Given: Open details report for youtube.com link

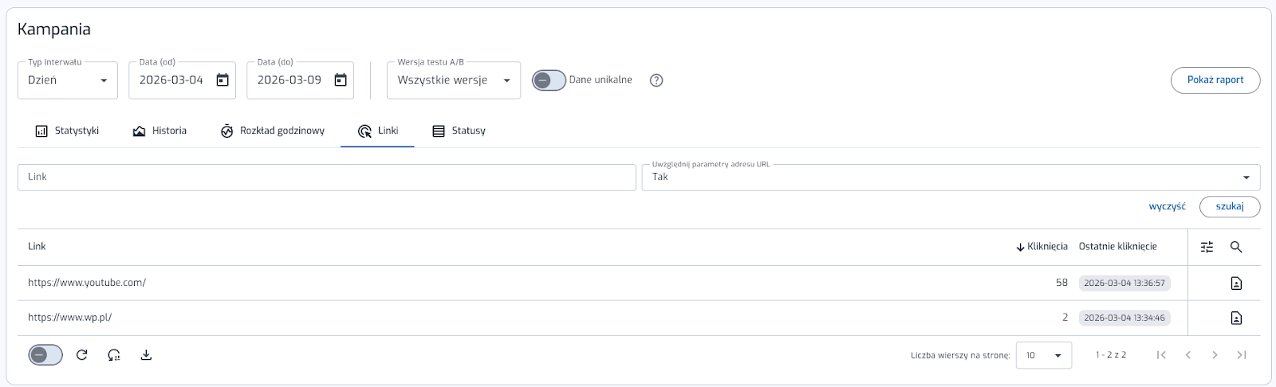Looking at the screenshot, I should point(1236,283).
